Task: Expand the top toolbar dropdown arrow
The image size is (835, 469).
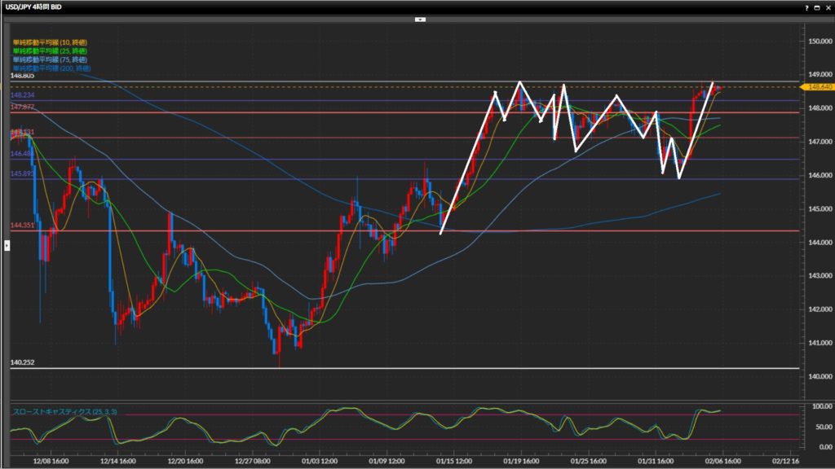Action: [420, 18]
